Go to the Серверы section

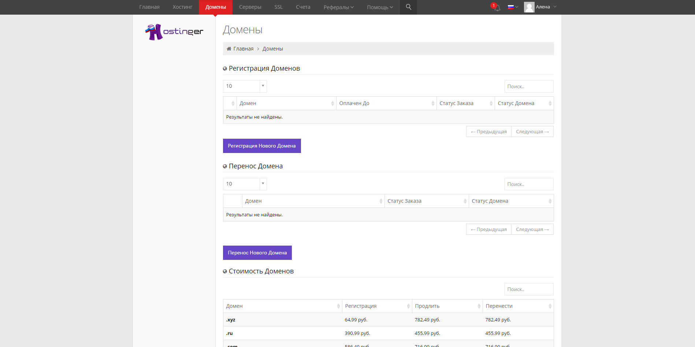point(250,7)
